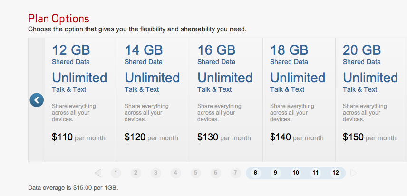Click the next page triangle in pagination

[354, 173]
